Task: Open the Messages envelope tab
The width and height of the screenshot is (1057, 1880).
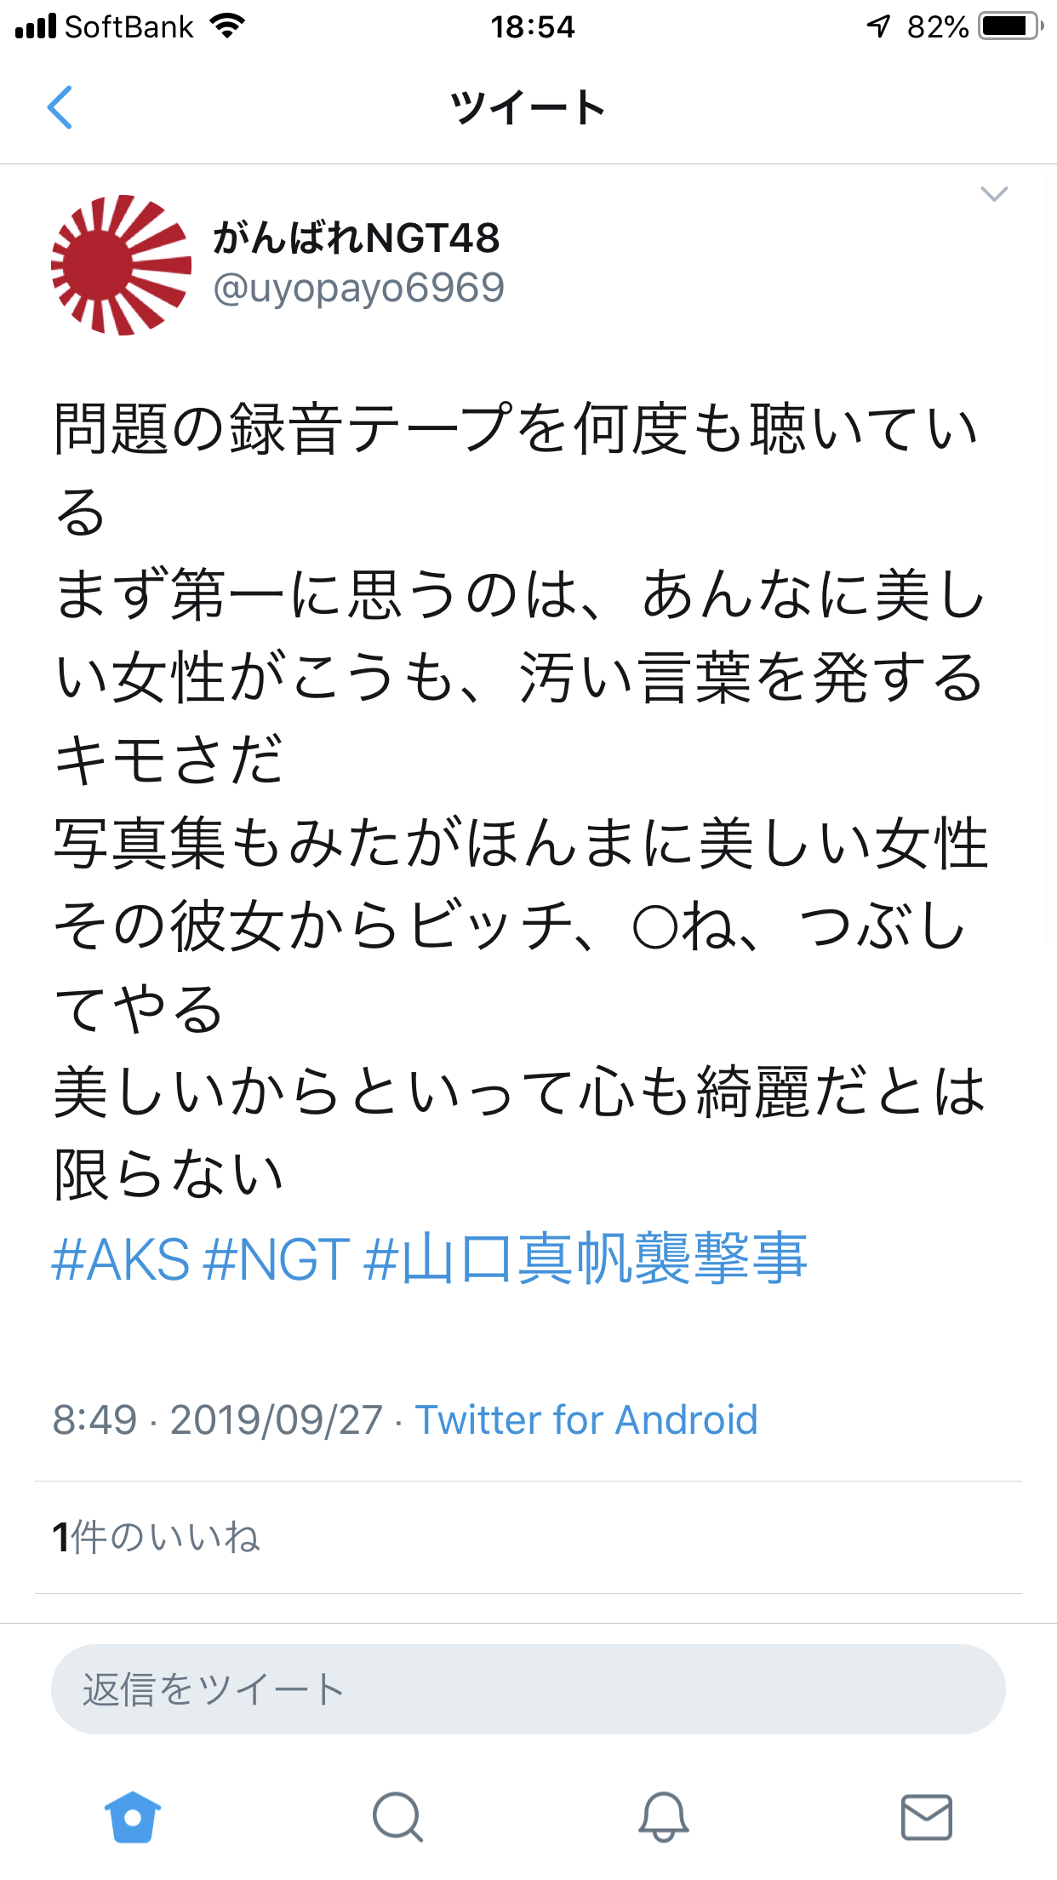Action: click(x=926, y=1817)
